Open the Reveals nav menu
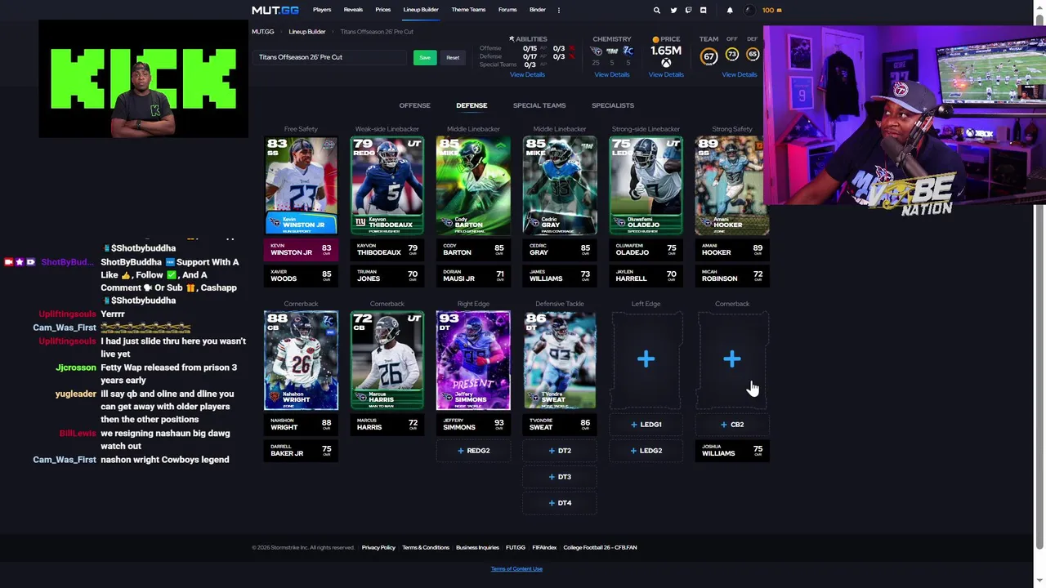Screen dimensions: 1046x588 [353, 10]
